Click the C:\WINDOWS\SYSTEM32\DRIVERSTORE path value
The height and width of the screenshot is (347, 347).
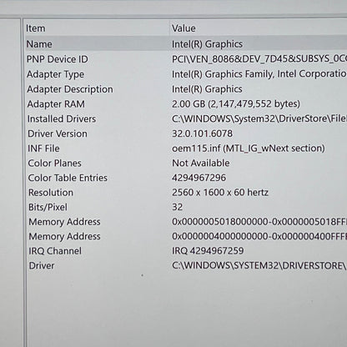259,265
